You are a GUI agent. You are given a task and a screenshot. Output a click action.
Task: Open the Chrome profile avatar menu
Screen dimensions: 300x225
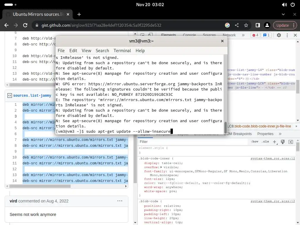click(x=267, y=25)
